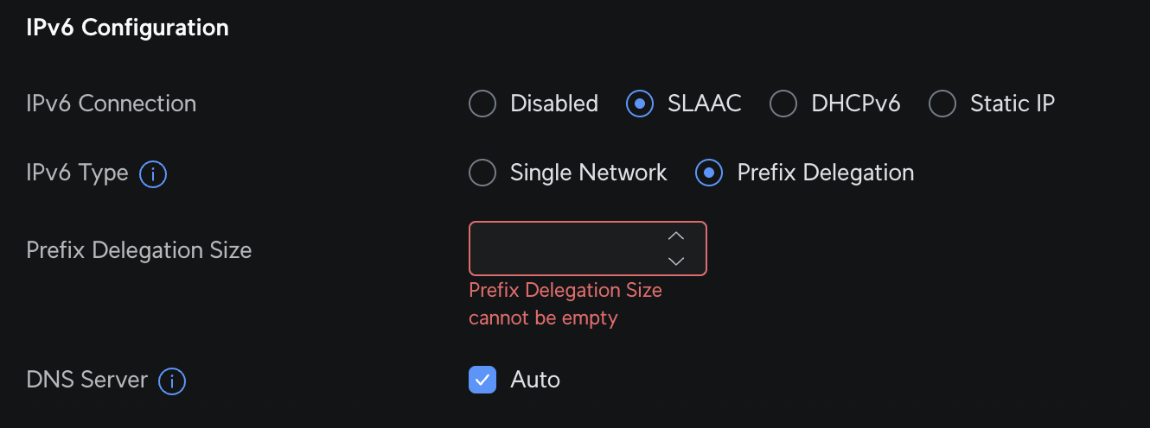This screenshot has width=1150, height=428.
Task: Click the 'Static IP' option text label
Action: click(x=1013, y=104)
